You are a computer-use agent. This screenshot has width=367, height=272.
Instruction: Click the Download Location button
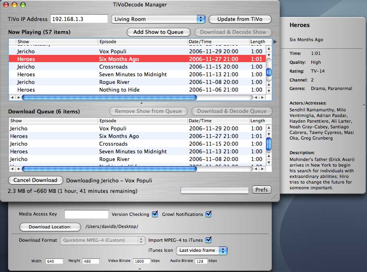click(50, 227)
